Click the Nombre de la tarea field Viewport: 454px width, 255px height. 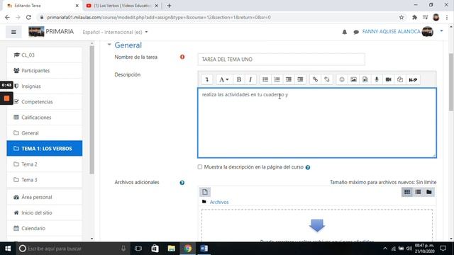click(x=281, y=59)
